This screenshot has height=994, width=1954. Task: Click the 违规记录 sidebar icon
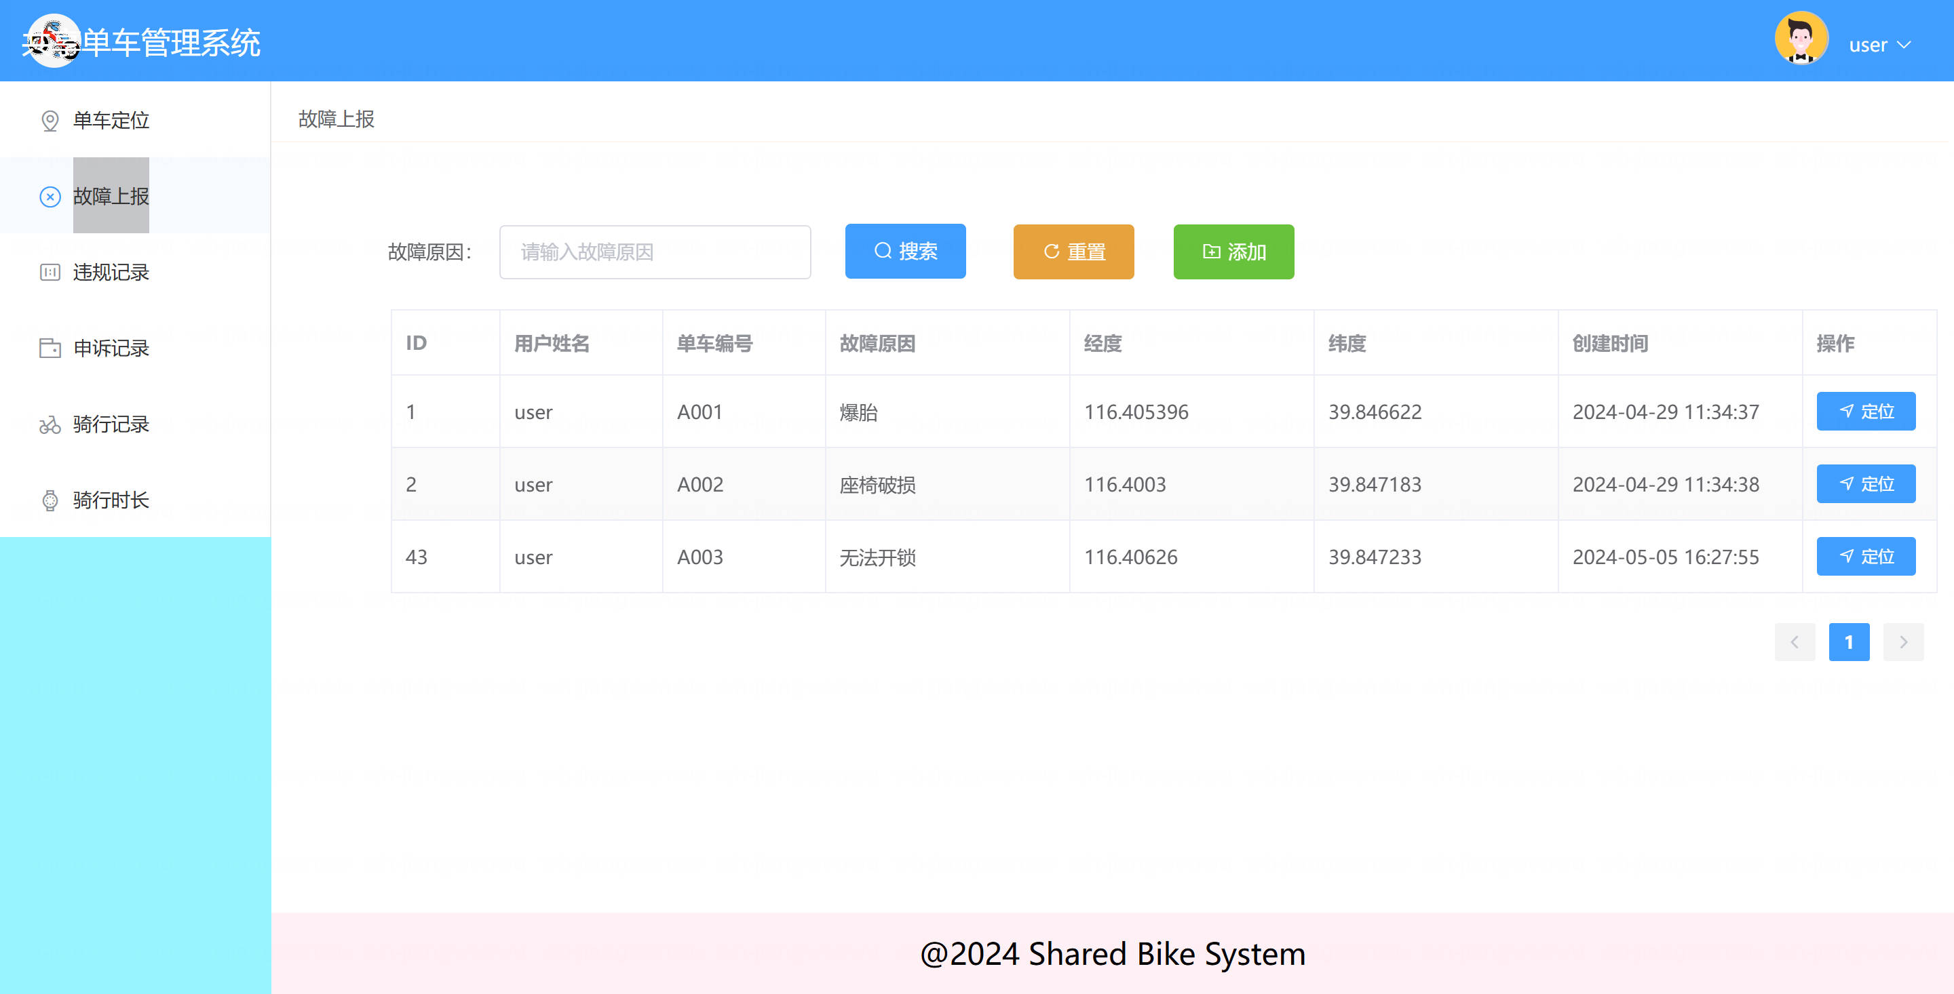coord(50,272)
